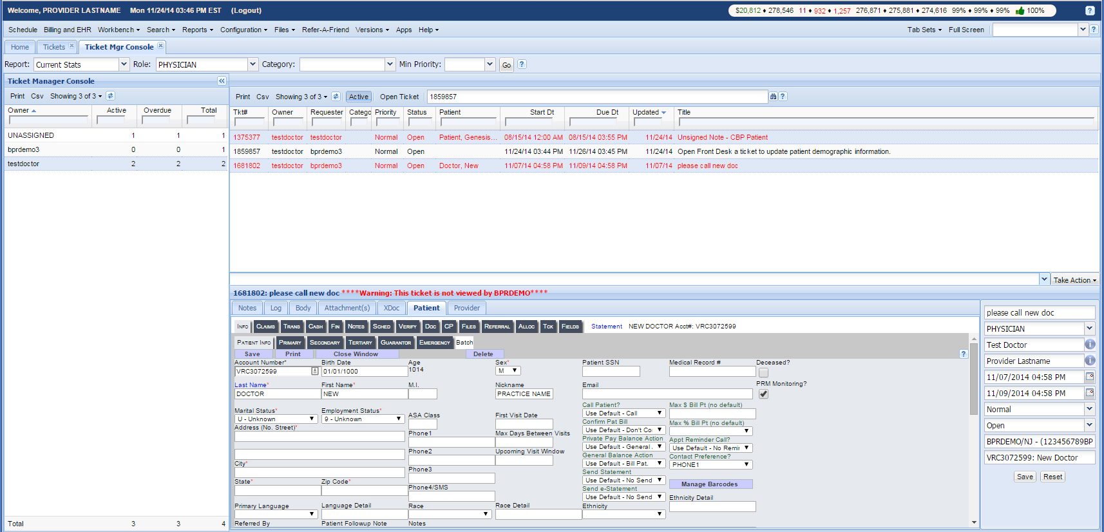Click the Statement link
1104x532 pixels.
(607, 327)
